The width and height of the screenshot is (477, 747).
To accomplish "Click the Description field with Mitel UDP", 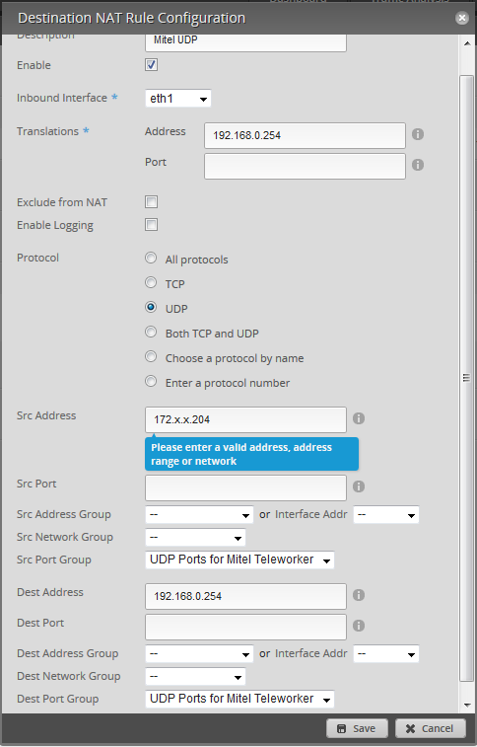I will [245, 41].
